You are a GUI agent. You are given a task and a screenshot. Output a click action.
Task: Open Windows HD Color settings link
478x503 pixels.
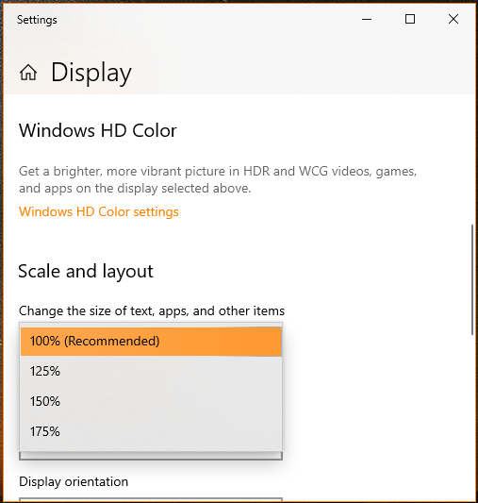(99, 212)
